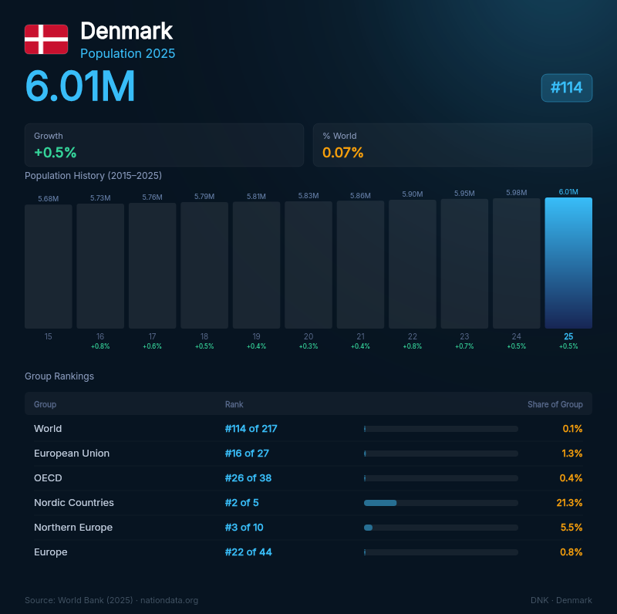Click the 21.3% share value
Viewport: 617px width, 614px height.
[x=569, y=503]
